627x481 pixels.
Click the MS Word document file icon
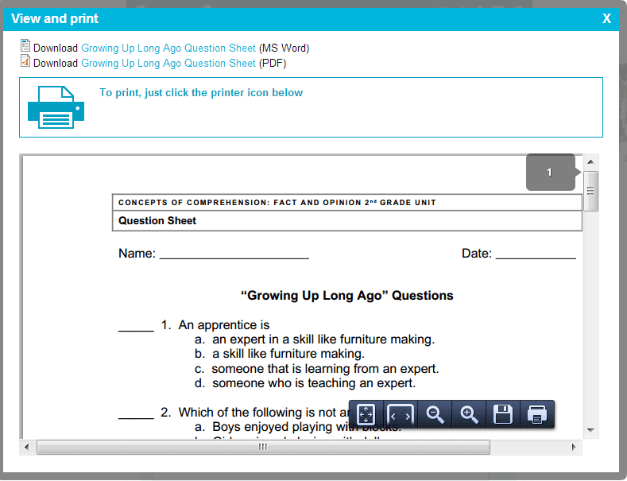(25, 45)
